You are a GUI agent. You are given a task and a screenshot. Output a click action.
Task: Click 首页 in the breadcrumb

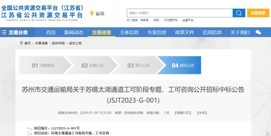(x=28, y=43)
